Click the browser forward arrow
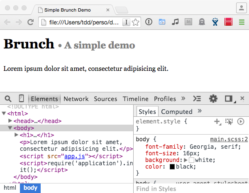Screen dimensions: 249x193 [x=19, y=22]
